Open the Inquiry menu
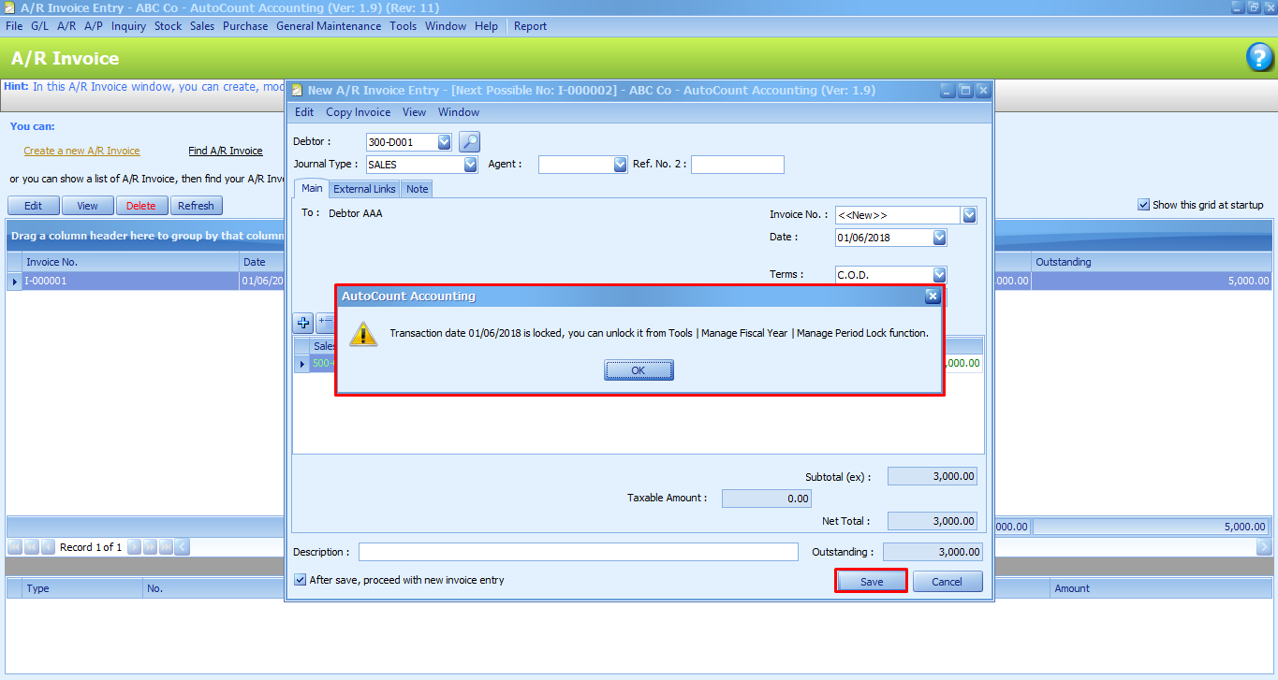The image size is (1278, 680). [129, 26]
